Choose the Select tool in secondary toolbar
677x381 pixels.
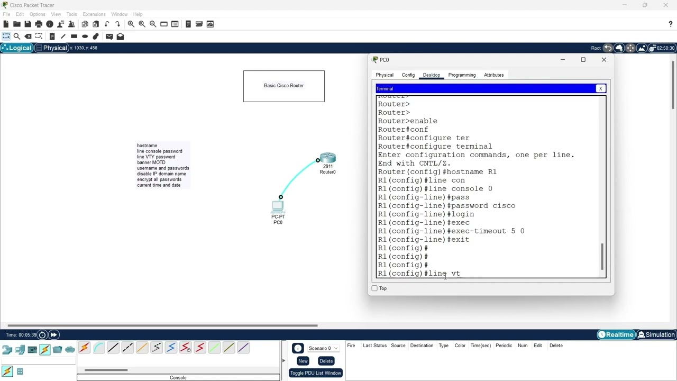click(6, 37)
